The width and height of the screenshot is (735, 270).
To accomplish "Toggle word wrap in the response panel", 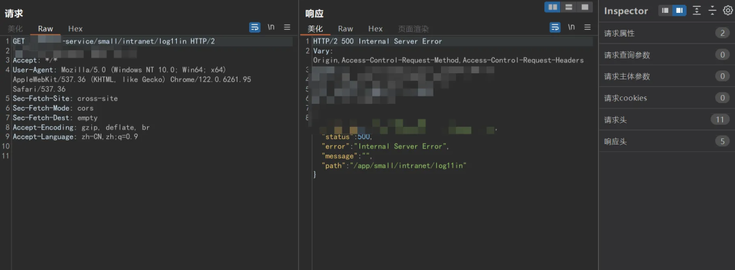I will (555, 27).
